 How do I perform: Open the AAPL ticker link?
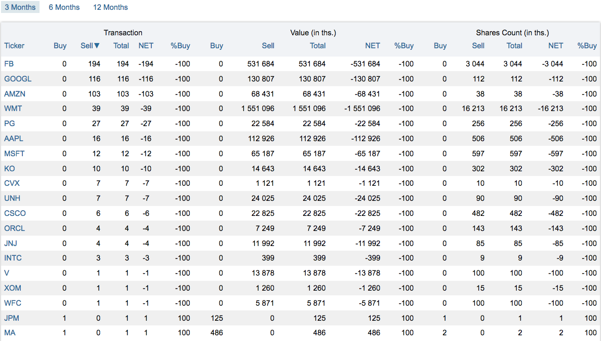pos(14,139)
